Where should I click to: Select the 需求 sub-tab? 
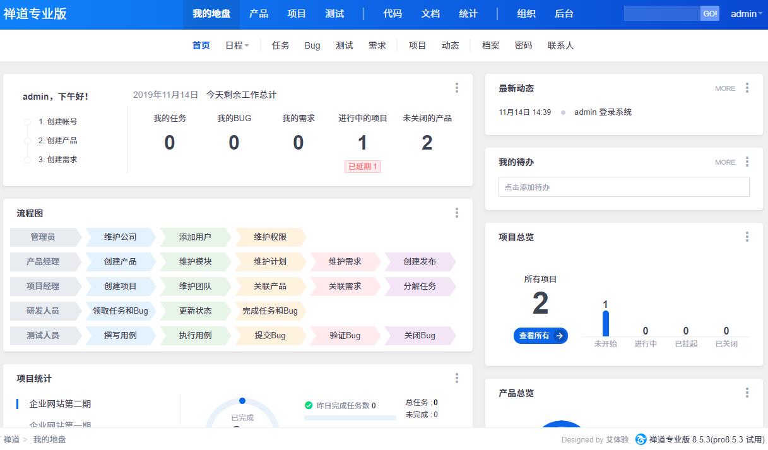(377, 45)
